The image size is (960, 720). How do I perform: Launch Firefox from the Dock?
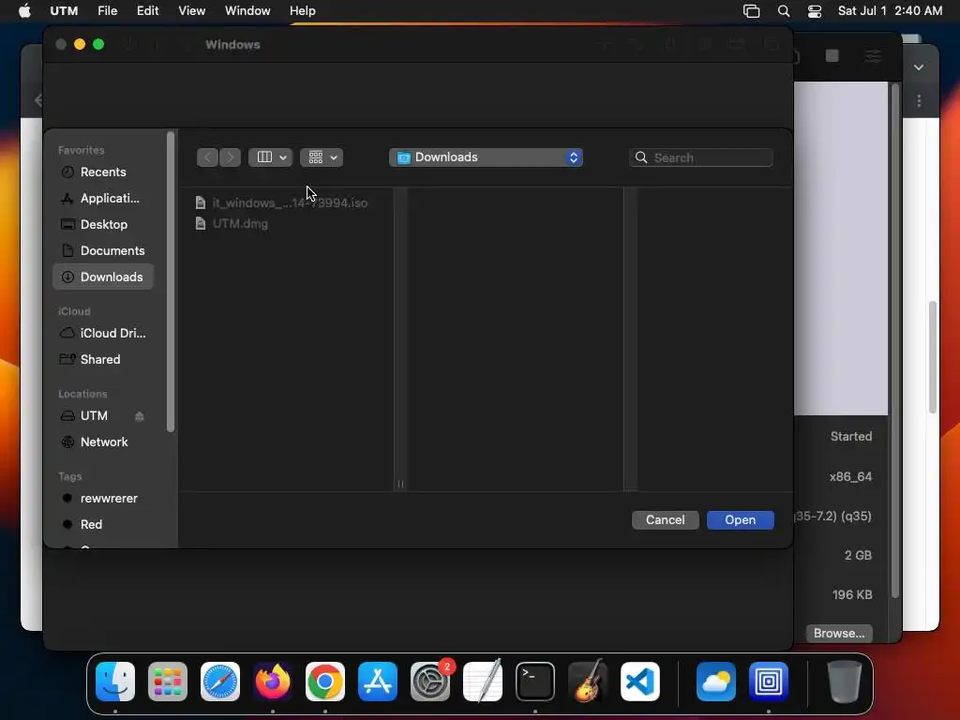(273, 682)
